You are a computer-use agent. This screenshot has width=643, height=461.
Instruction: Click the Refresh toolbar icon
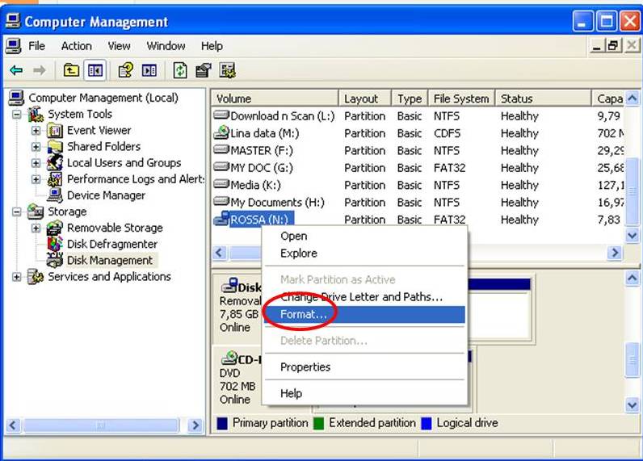click(x=180, y=71)
